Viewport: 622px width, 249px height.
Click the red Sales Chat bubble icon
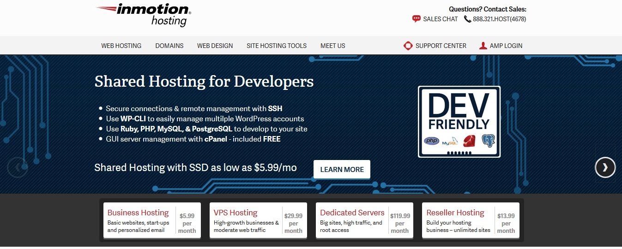(417, 19)
